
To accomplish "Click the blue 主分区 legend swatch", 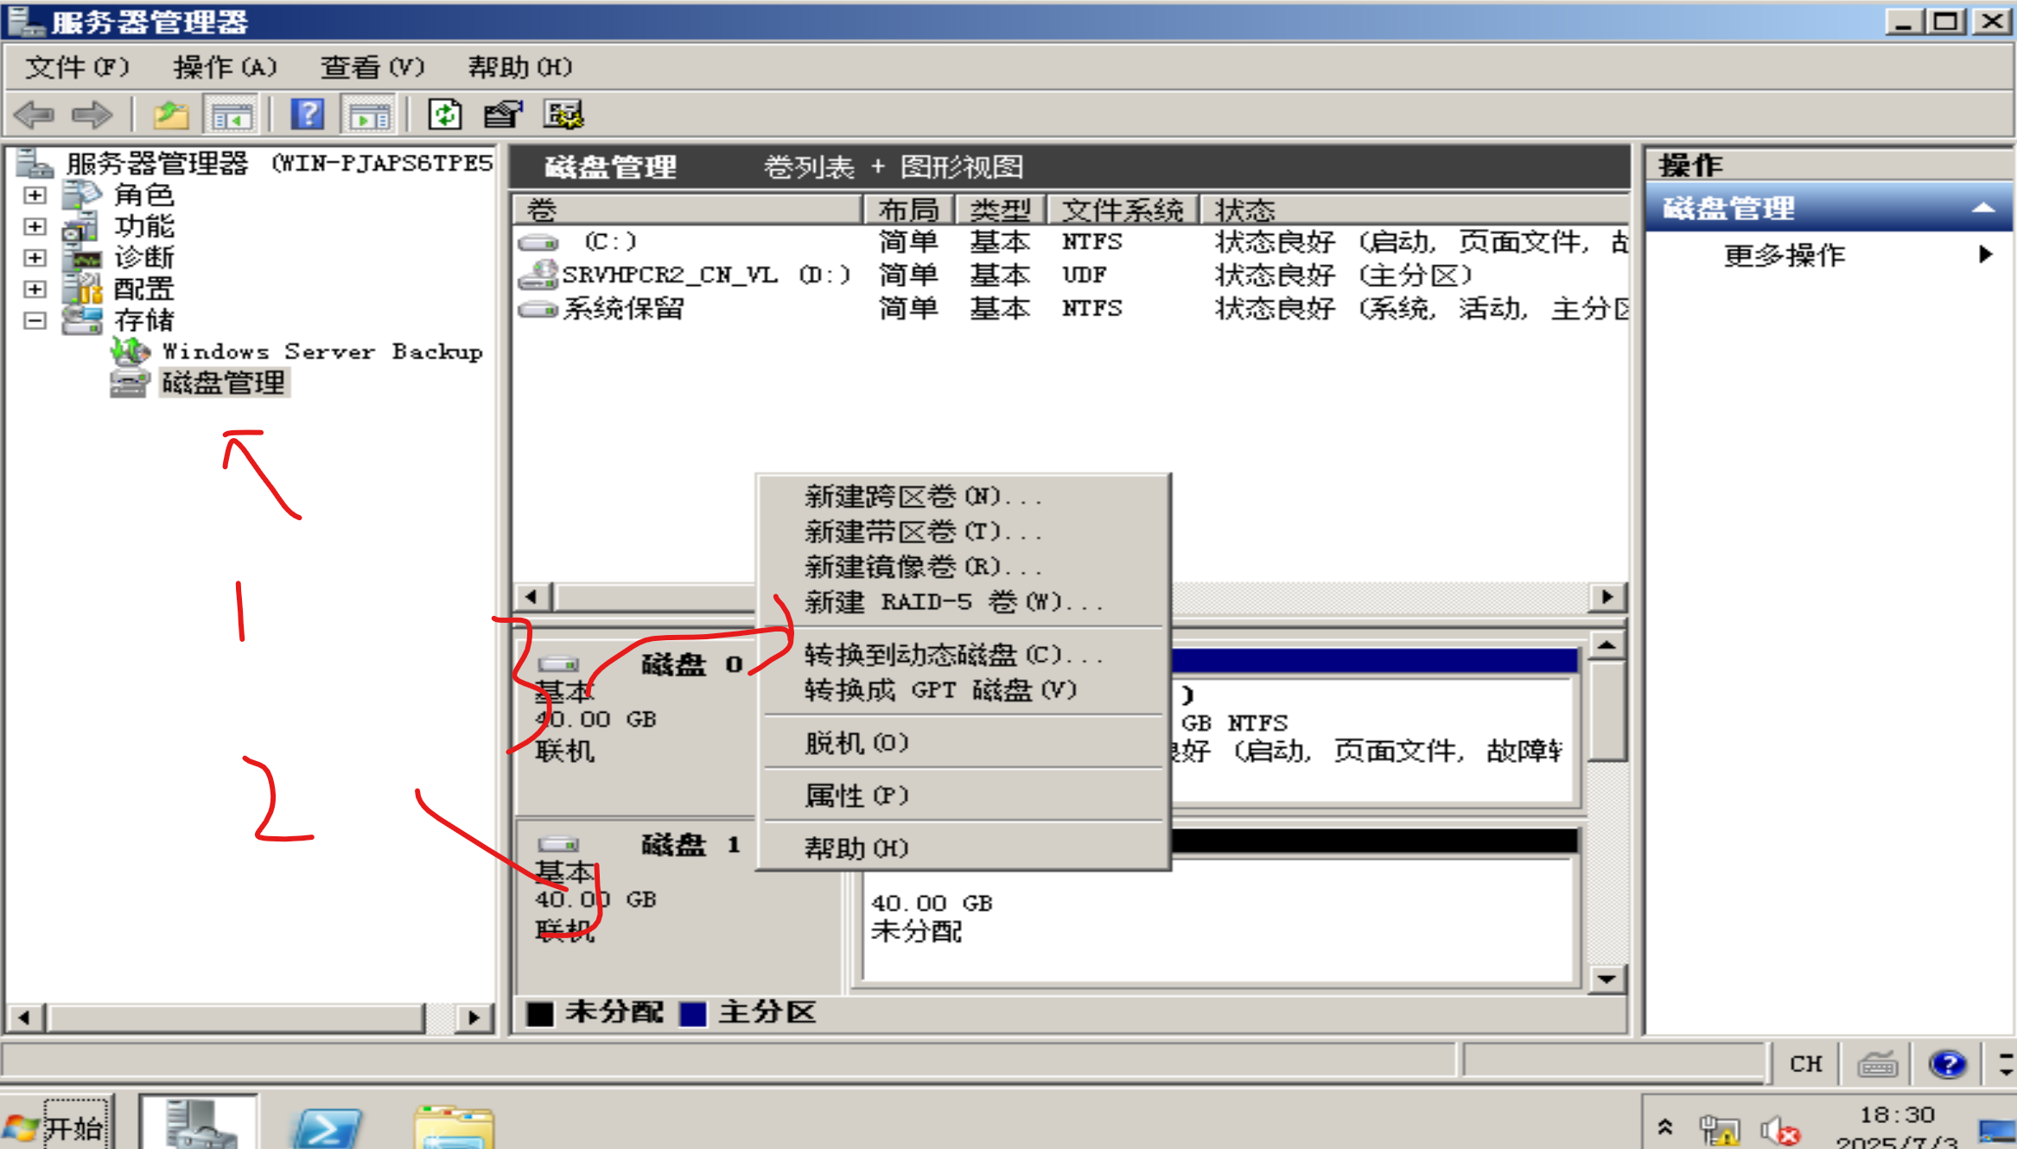I will coord(692,1013).
